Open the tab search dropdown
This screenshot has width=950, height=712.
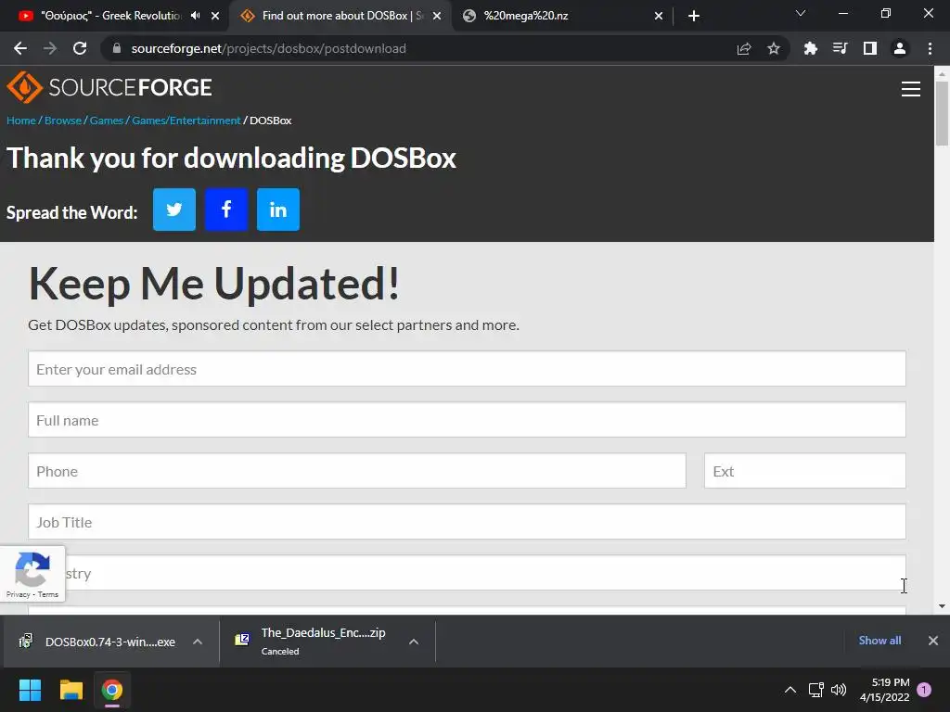[x=801, y=13]
